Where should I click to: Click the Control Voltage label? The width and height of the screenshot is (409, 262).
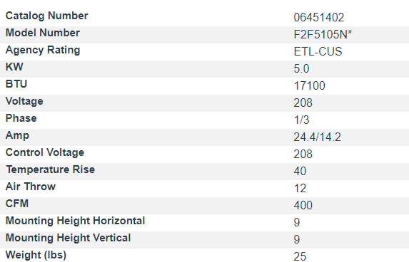tap(45, 152)
